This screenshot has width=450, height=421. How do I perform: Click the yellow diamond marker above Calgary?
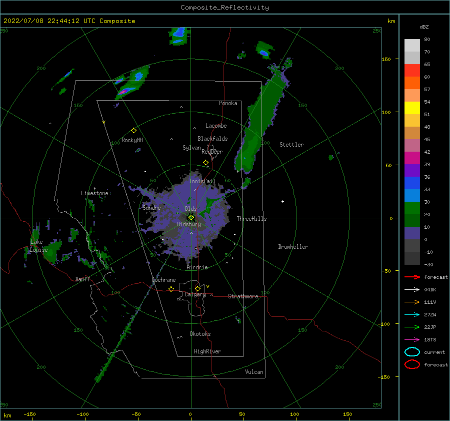click(x=197, y=288)
